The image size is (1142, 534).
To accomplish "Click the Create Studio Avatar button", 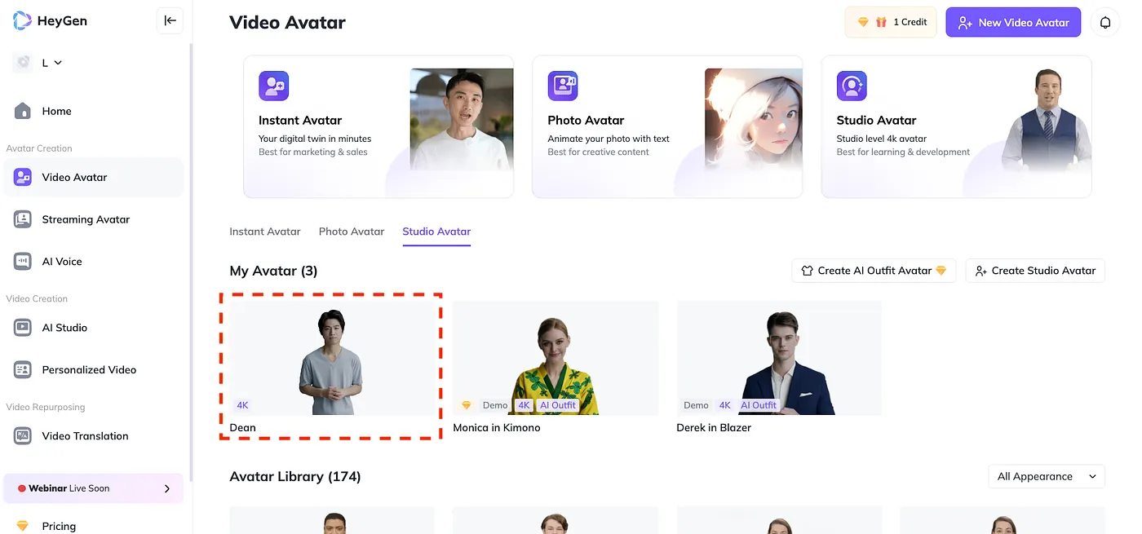I will [1035, 271].
